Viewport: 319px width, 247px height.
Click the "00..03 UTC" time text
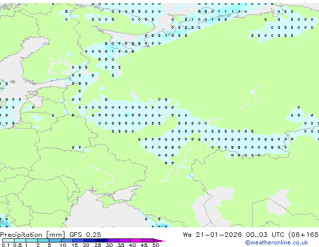265,235
